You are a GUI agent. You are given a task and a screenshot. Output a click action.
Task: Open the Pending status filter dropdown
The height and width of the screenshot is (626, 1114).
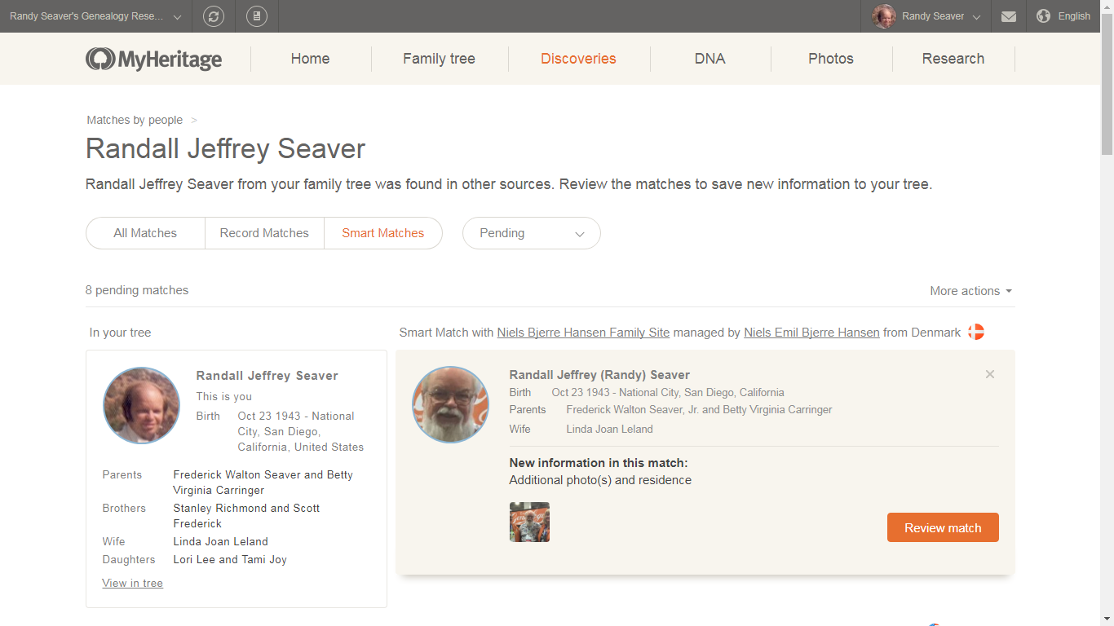click(532, 233)
